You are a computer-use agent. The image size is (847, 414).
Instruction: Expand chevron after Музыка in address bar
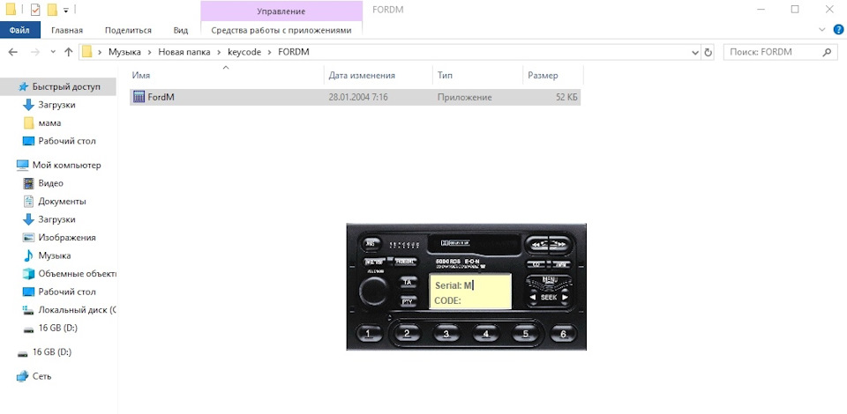pyautogui.click(x=150, y=52)
